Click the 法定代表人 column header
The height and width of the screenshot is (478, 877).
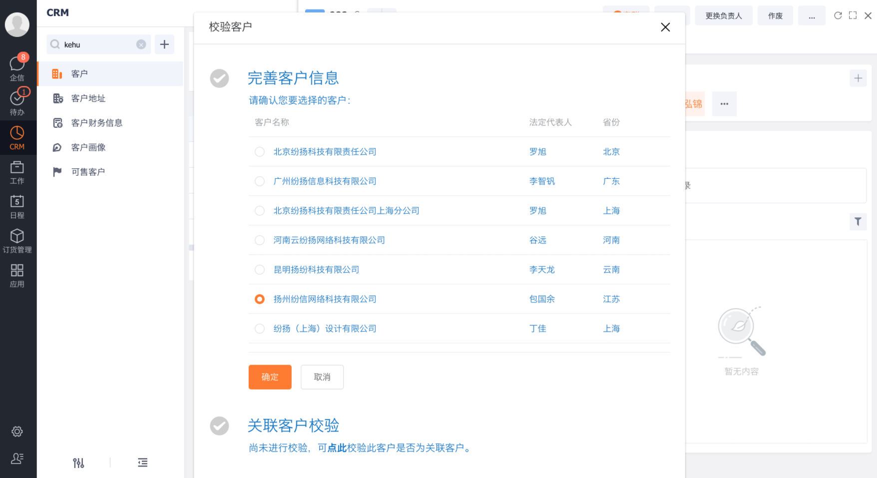click(x=550, y=122)
